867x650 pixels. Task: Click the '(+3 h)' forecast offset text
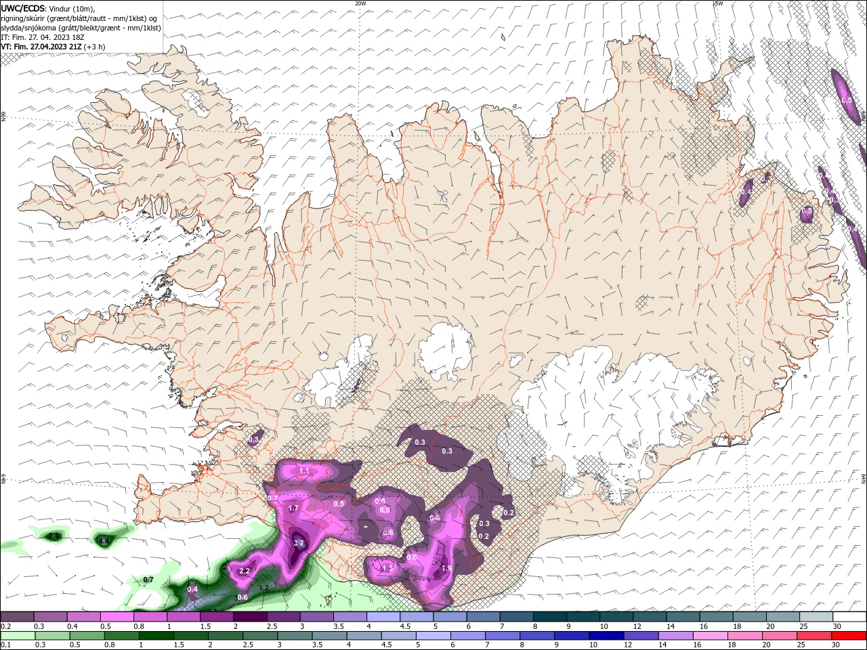(x=96, y=47)
